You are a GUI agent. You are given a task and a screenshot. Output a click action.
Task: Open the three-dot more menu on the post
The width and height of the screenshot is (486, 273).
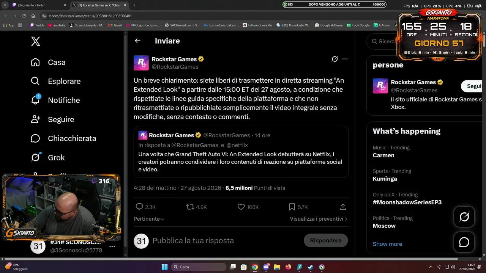[x=345, y=59]
